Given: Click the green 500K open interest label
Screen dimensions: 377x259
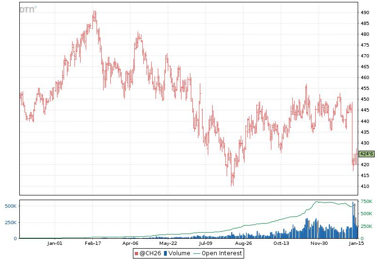Looking at the screenshot, I should pos(366,214).
